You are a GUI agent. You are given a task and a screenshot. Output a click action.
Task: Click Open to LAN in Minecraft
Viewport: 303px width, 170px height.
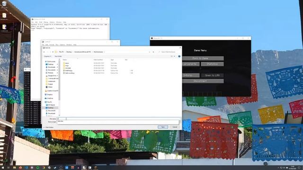pos(212,76)
